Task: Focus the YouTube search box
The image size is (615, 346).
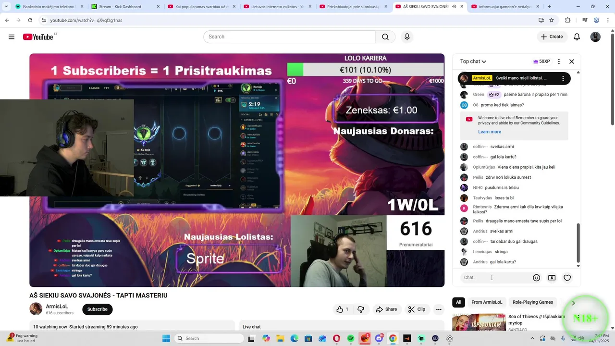Action: pos(289,37)
